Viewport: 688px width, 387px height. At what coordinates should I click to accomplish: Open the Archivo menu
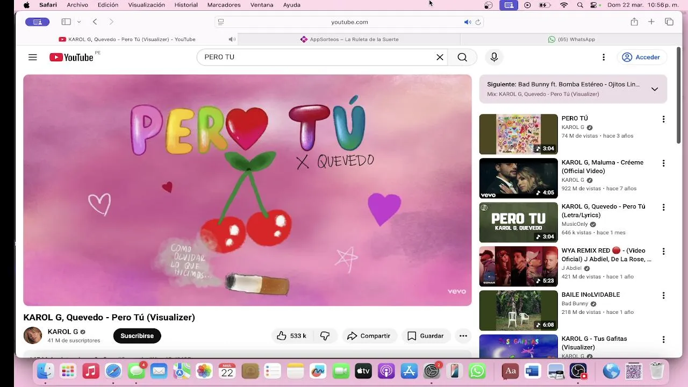(x=77, y=5)
